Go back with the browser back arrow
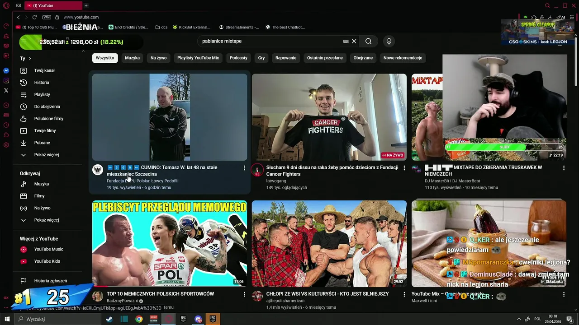The height and width of the screenshot is (325, 579). point(18,17)
